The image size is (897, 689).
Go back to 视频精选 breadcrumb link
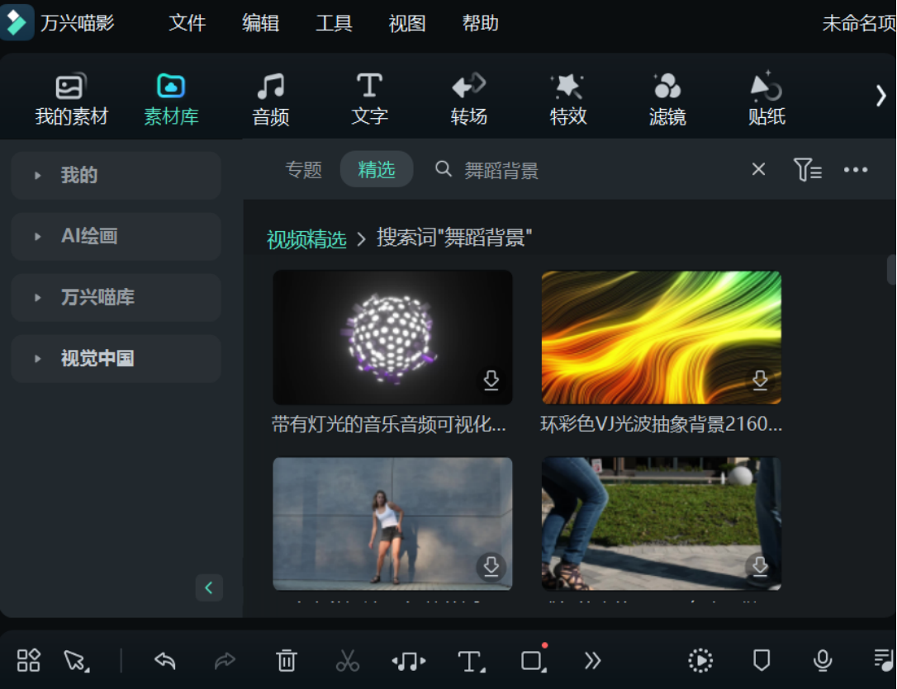(x=306, y=239)
